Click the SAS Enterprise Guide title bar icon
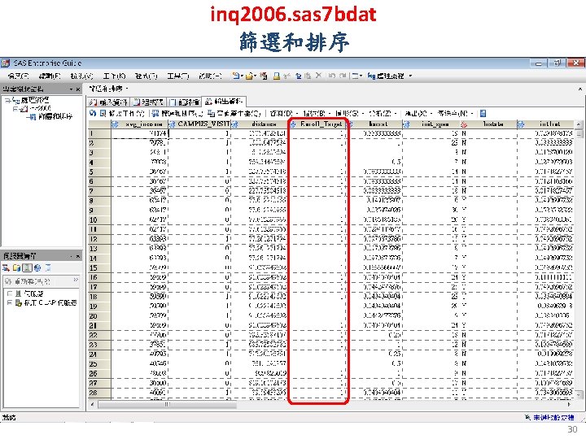Image resolution: width=586 pixels, height=439 pixels. pos(5,63)
